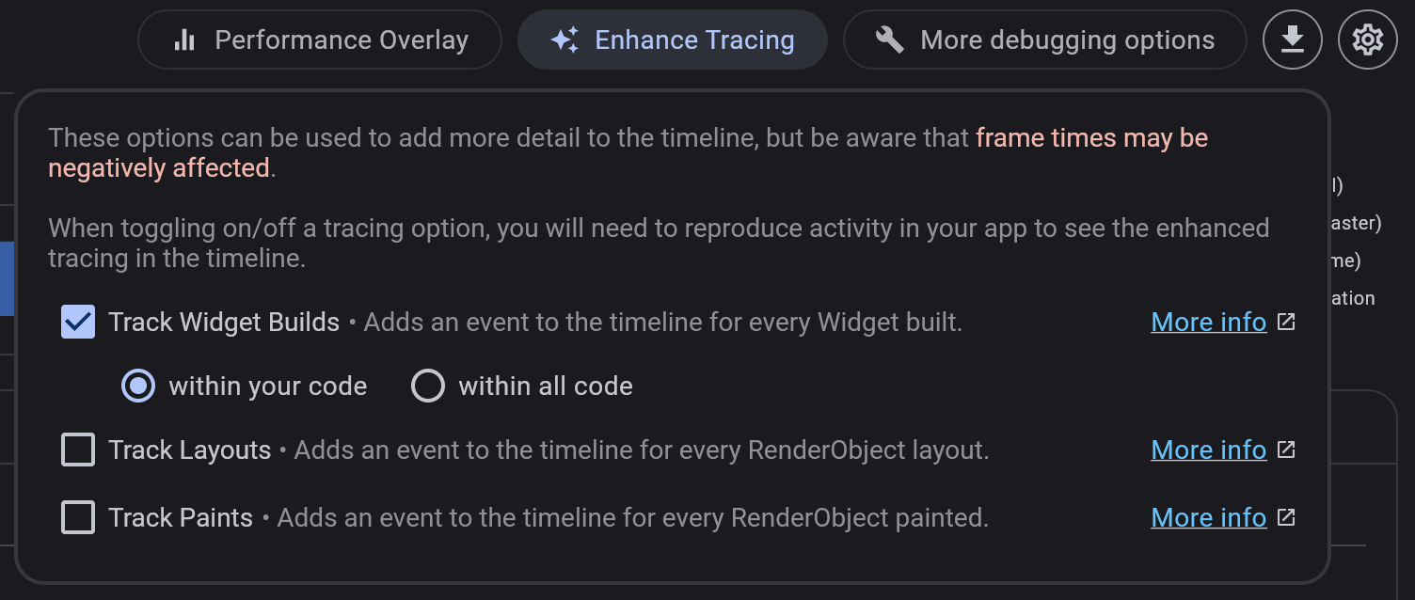Click the wrench icon on More debugging options

[888, 39]
